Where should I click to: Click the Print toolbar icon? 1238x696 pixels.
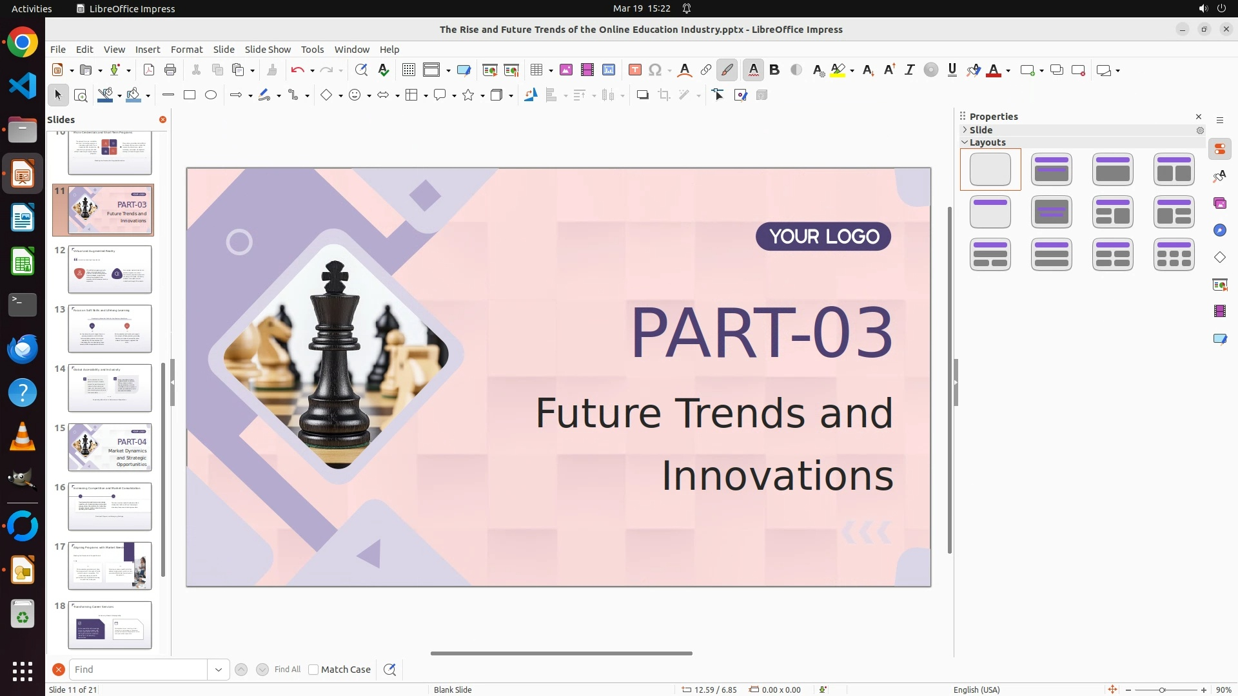pos(170,70)
